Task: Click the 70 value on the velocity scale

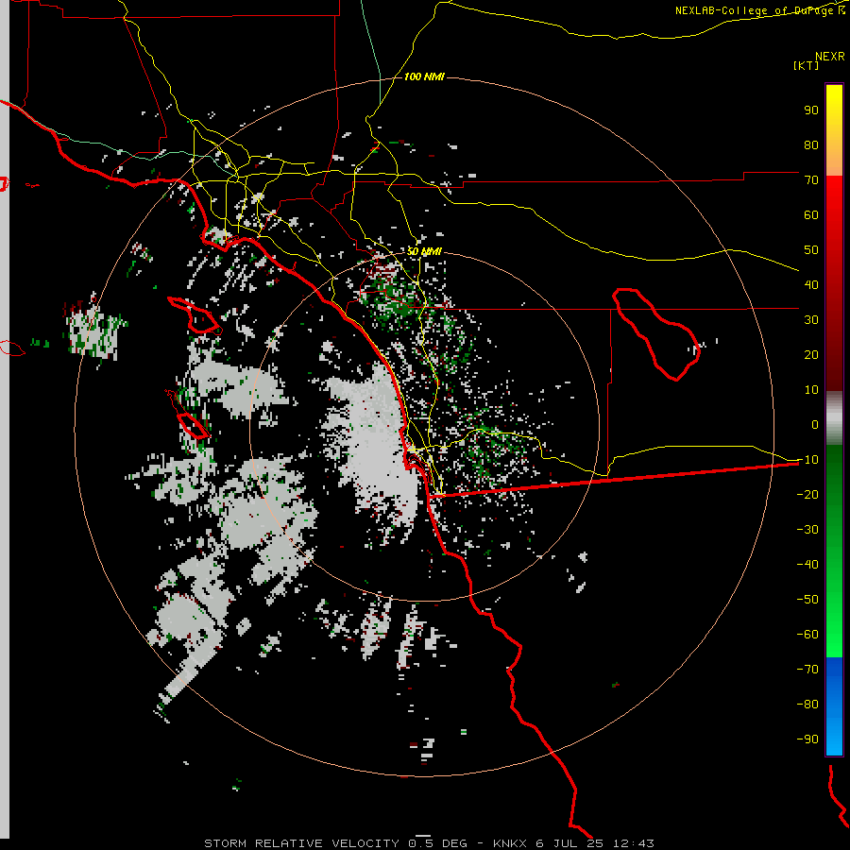Action: 811,180
